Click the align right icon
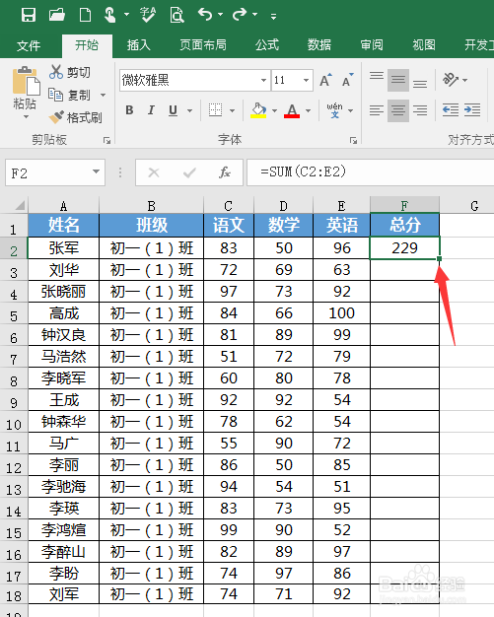494x617 pixels. pos(420,110)
